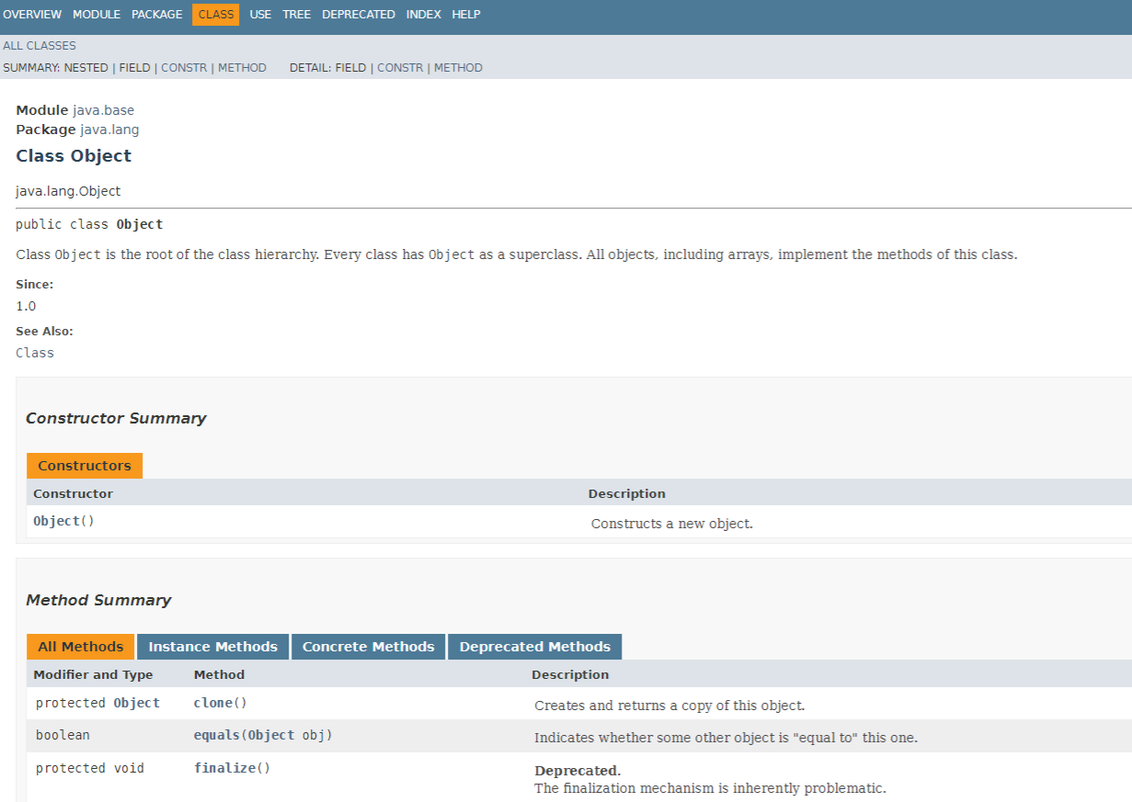The height and width of the screenshot is (802, 1132).
Task: Open the Object return type link for clone
Action: click(136, 703)
